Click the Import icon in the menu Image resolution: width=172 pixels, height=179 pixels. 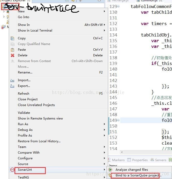[x=12, y=80]
